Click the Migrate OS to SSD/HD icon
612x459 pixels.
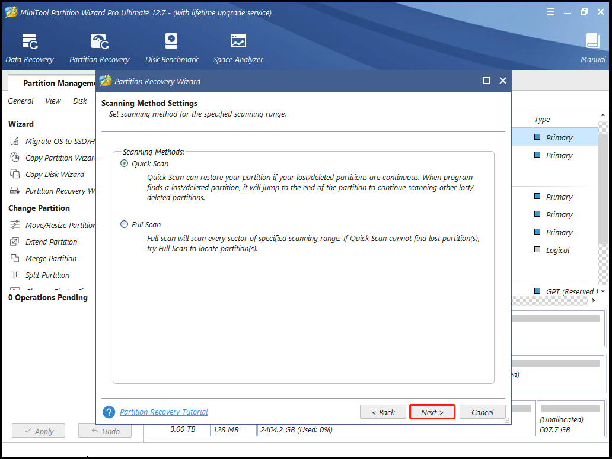[x=15, y=141]
